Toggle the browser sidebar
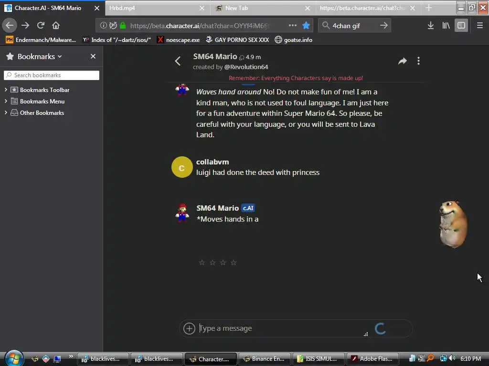 coord(461,26)
